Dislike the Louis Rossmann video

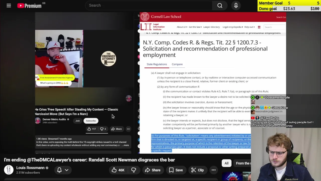coord(133,170)
